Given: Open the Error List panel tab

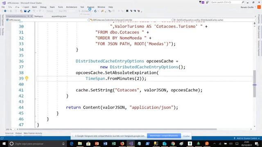Looking at the screenshot, I should pyautogui.click(x=9, y=133).
